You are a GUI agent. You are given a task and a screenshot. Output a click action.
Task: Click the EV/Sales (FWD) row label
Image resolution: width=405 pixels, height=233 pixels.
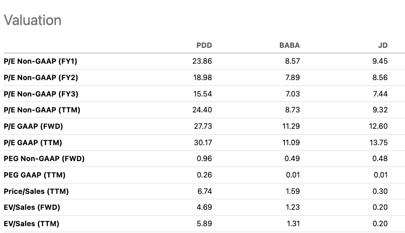[x=32, y=207]
